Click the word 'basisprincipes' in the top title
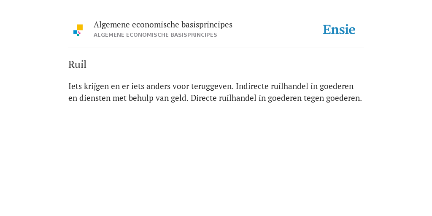 click(207, 25)
